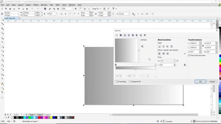Select the right gradient color node
221x124 pixels.
pos(155,65)
